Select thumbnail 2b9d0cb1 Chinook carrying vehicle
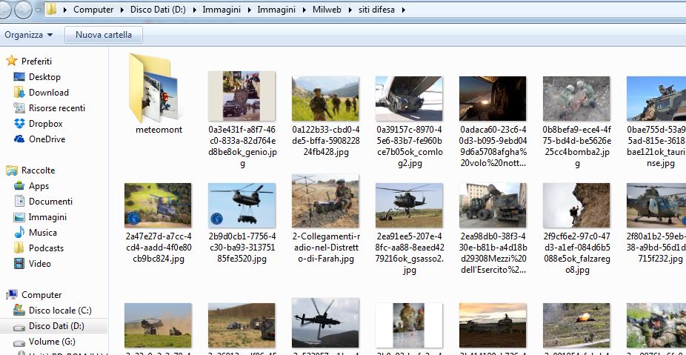686x355 pixels. pyautogui.click(x=242, y=205)
